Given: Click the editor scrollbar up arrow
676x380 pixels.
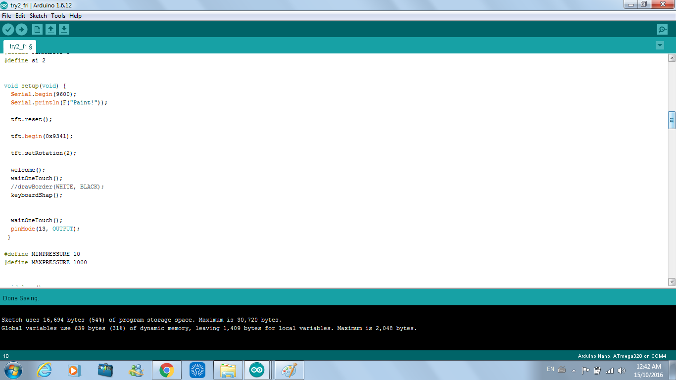Looking at the screenshot, I should point(672,58).
